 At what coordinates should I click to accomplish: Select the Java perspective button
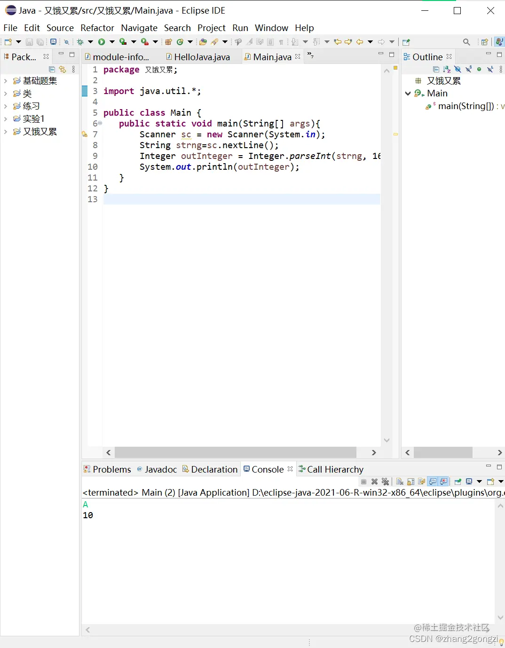click(x=499, y=42)
